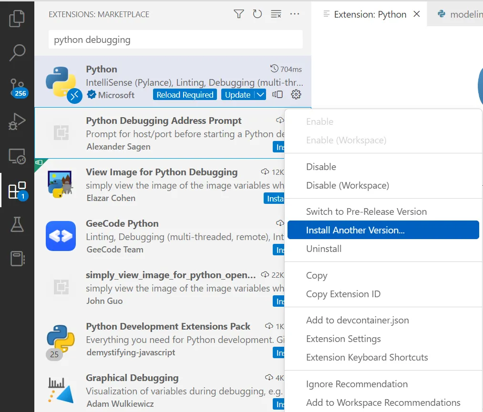This screenshot has width=483, height=412.
Task: Open the simply_view_image_for_python_open... extension
Action: tap(159, 287)
